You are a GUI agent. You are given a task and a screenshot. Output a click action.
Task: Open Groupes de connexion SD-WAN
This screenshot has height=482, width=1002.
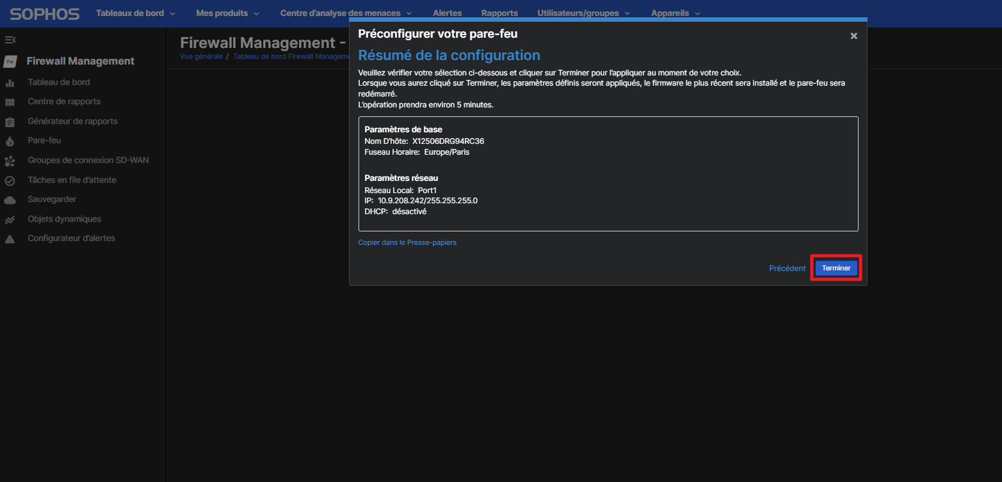(88, 160)
